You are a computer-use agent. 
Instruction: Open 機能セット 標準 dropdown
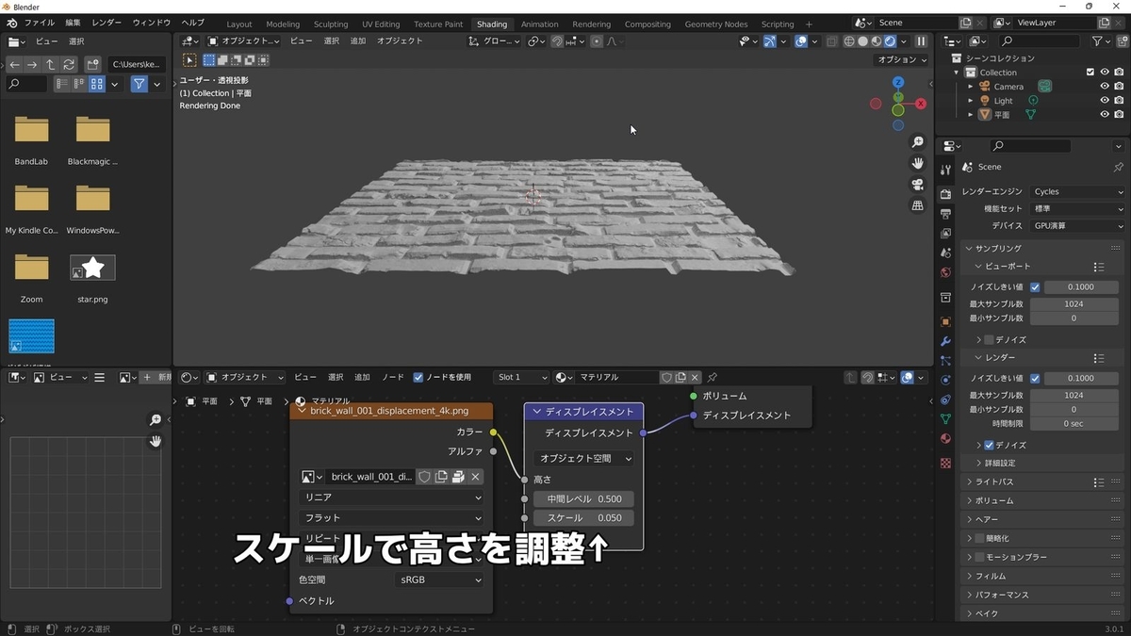click(x=1077, y=209)
